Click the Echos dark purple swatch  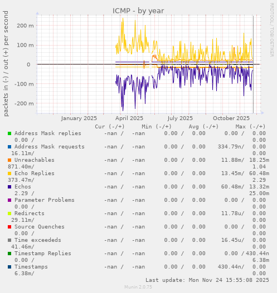(9, 187)
